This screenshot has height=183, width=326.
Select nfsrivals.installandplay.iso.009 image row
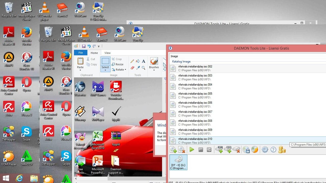coord(248,132)
